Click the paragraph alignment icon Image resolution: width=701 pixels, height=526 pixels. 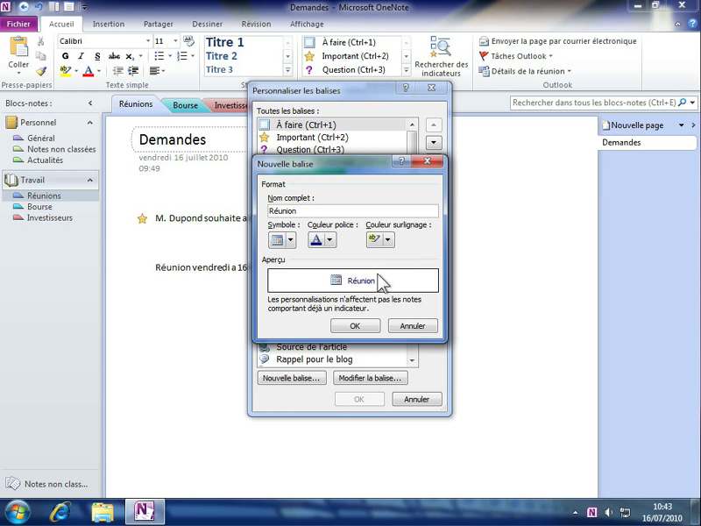click(x=155, y=71)
